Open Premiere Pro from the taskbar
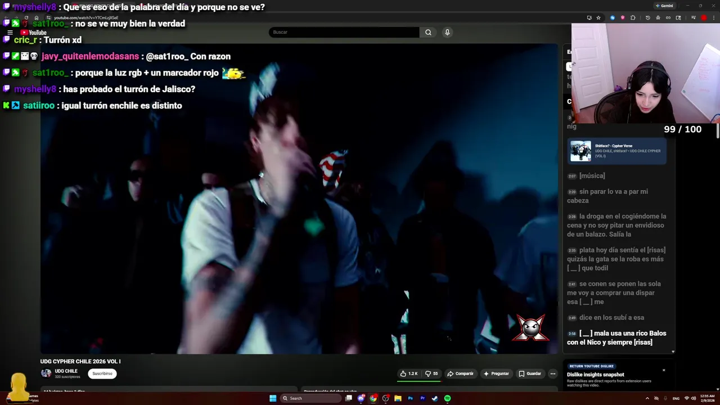This screenshot has height=405, width=720. [422, 398]
